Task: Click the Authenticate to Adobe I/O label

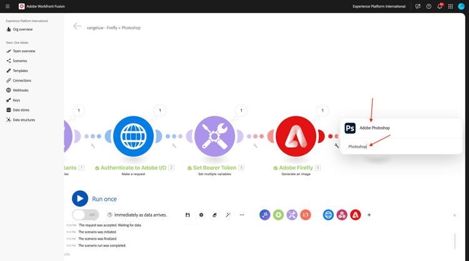Action: [133, 168]
